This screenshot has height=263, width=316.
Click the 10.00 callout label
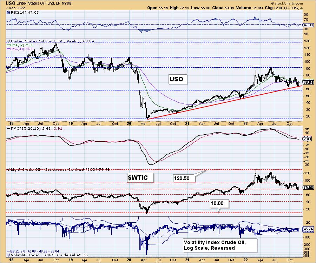[219, 203]
